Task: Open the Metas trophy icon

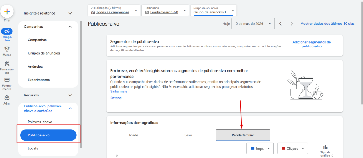Action: click(7, 49)
